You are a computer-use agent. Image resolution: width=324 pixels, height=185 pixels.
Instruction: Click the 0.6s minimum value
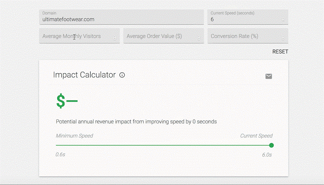[60, 155]
